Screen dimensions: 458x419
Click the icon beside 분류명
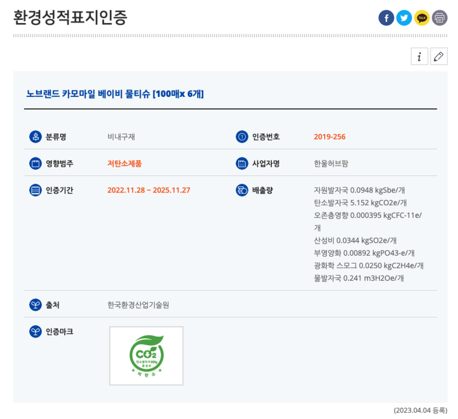[35, 136]
